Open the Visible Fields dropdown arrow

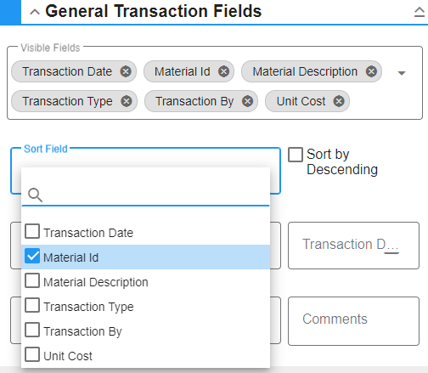pos(402,73)
